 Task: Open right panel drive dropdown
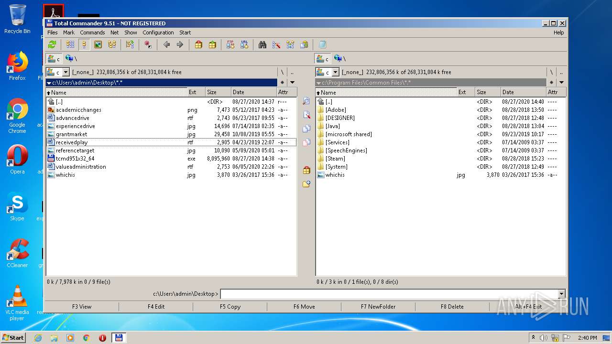click(x=335, y=72)
